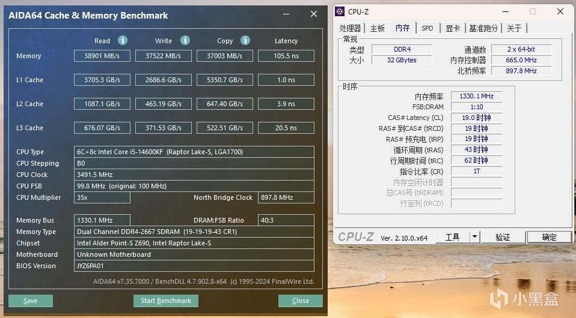This screenshot has height=318, width=576.
Task: Click the CPU Type field with i5-14600KF
Action: [x=194, y=152]
